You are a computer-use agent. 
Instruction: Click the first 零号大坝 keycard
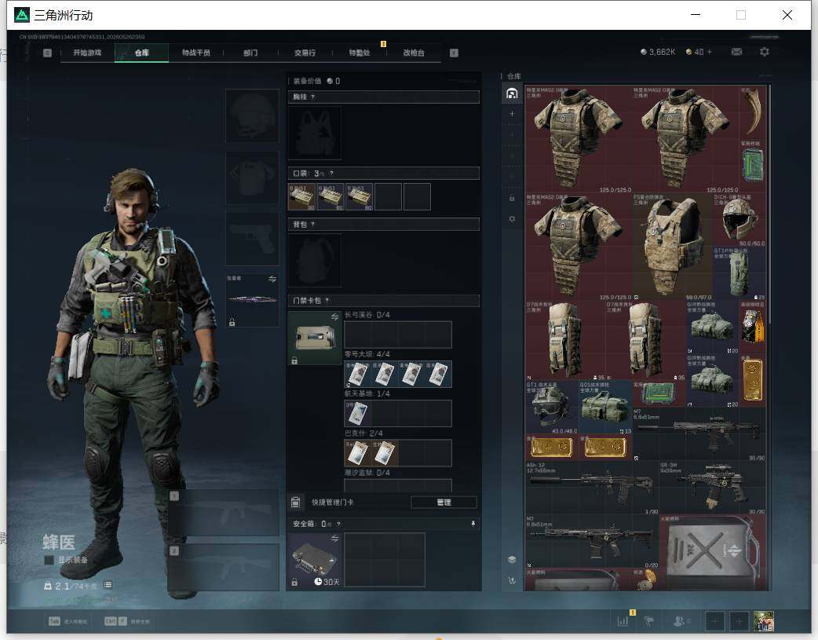point(358,375)
